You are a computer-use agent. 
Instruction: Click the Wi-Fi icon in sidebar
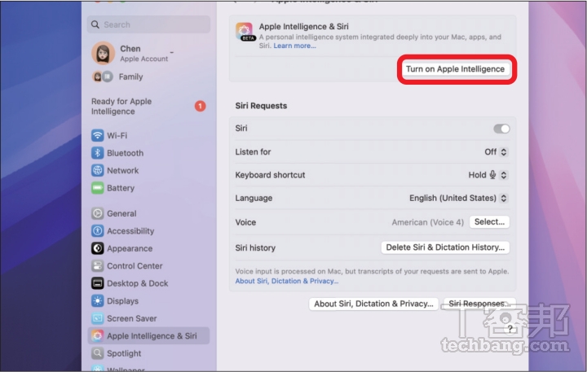tap(97, 135)
